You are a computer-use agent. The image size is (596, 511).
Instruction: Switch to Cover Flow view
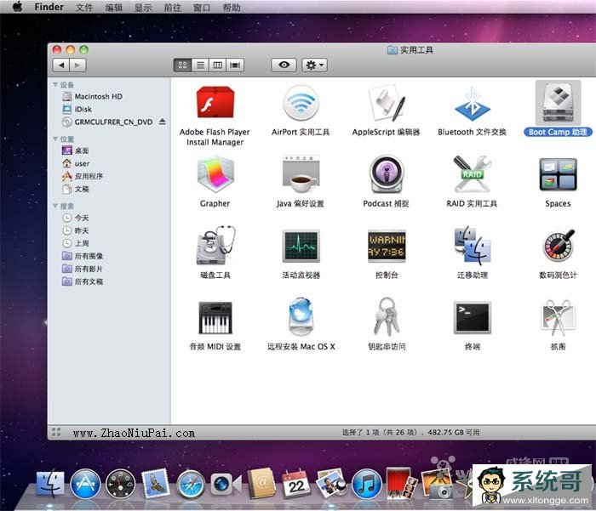[235, 65]
